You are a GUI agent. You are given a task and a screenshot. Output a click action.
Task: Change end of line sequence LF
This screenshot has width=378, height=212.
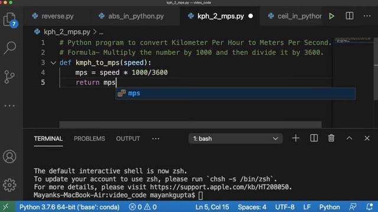coord(307,207)
